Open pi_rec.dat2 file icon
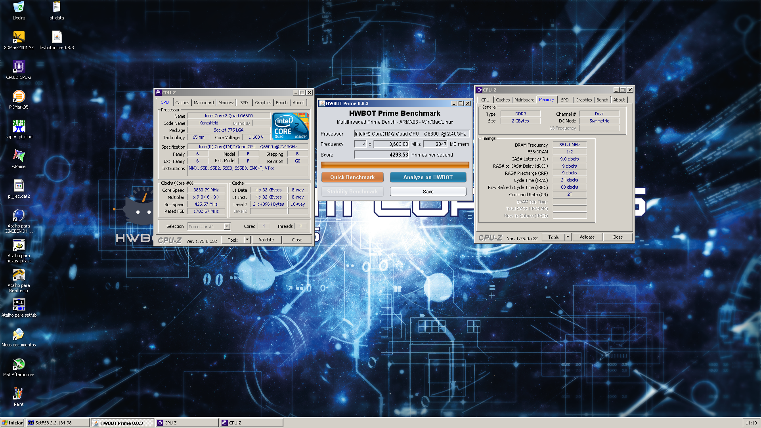Screen dimensions: 761x428 coord(19,185)
